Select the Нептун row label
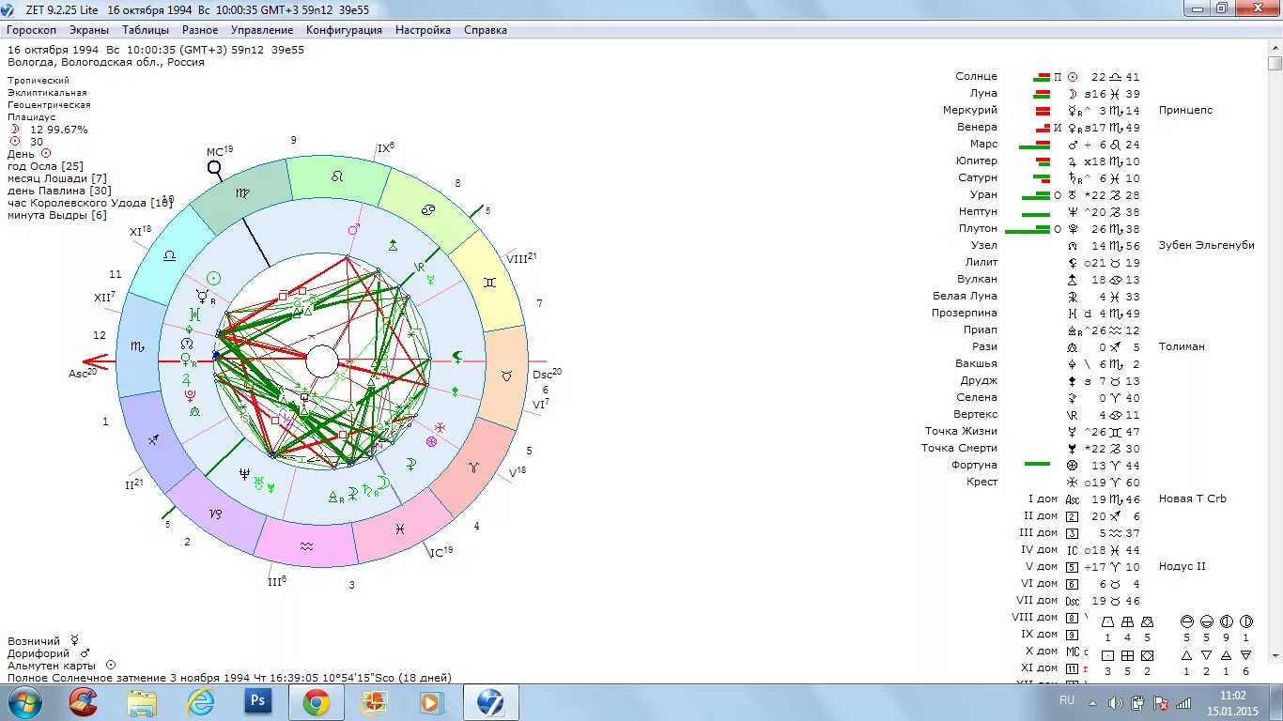This screenshot has width=1283, height=721. coord(978,211)
